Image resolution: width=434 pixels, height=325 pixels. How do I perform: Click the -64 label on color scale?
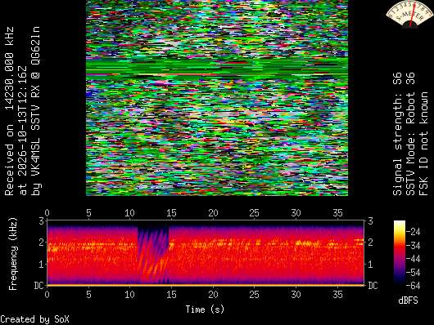point(414,285)
